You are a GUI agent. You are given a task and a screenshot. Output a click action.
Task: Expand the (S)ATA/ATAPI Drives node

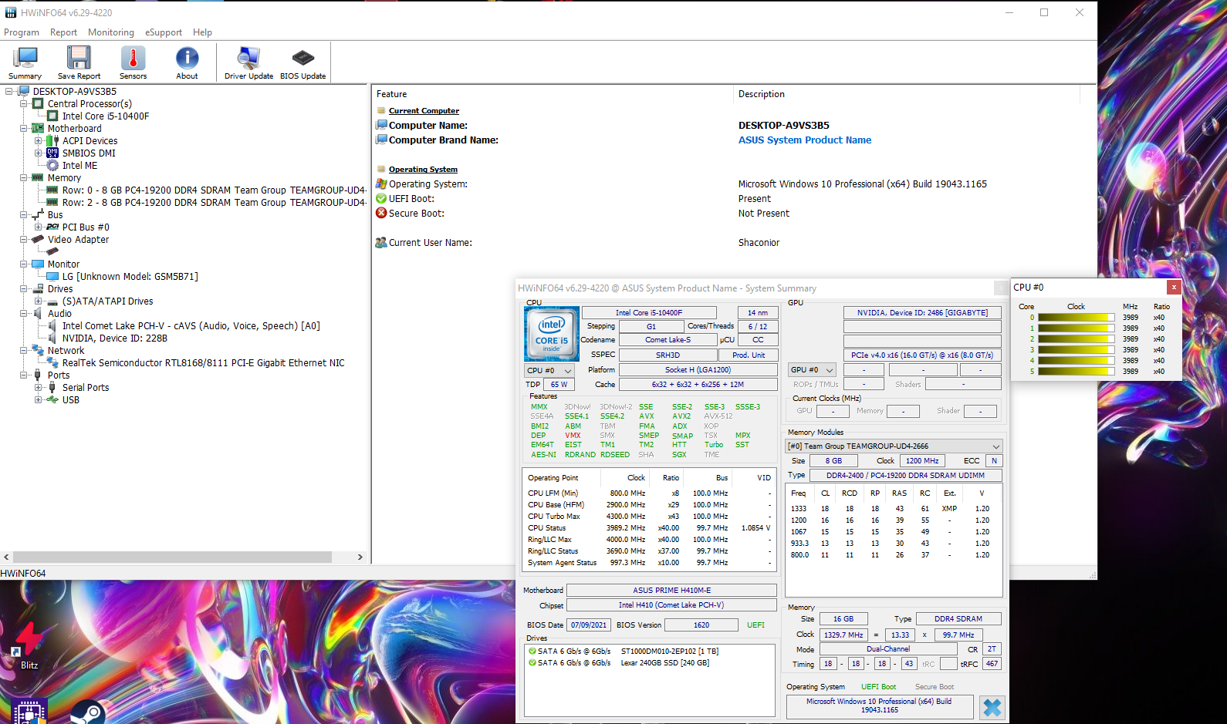(x=38, y=301)
